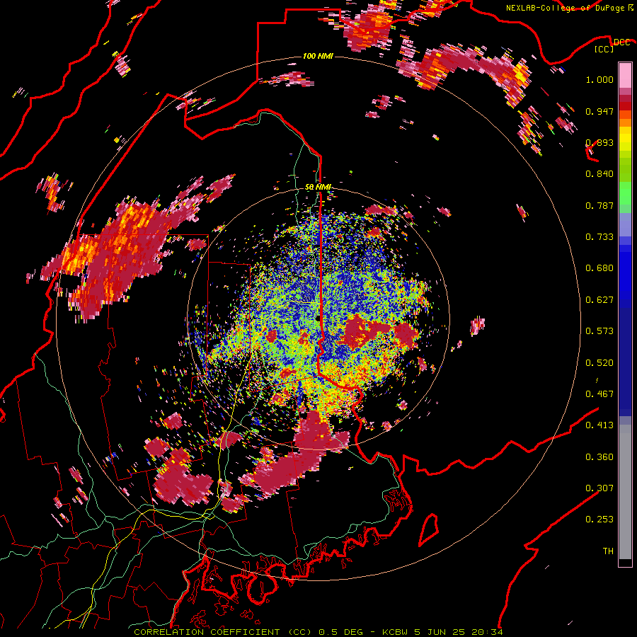The height and width of the screenshot is (637, 637).
Task: Pick the gray lower segment of the color bar
Action: click(x=625, y=492)
